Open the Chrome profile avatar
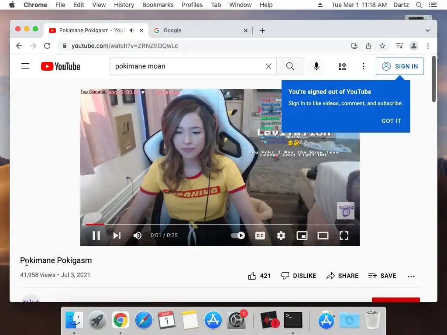This screenshot has width=447, height=335. [x=414, y=46]
